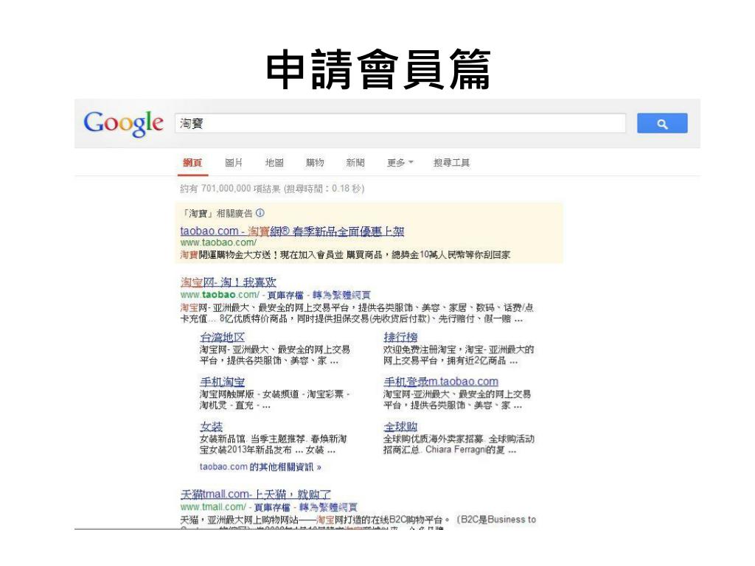Focus the search box containing 淘寶

pos(400,123)
